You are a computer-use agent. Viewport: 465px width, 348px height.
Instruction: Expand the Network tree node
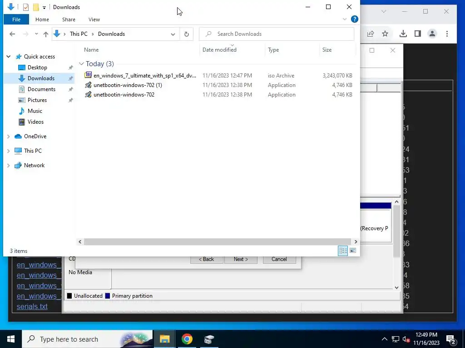8,165
